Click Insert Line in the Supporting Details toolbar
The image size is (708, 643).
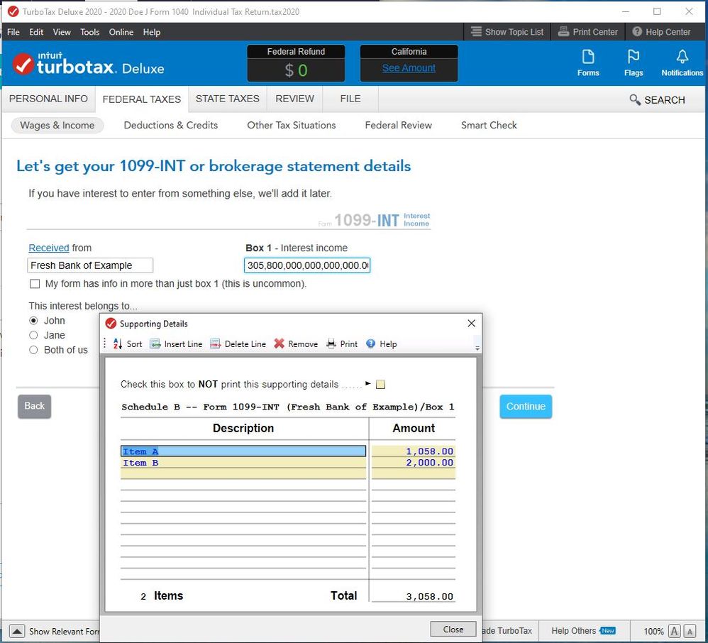coord(176,344)
